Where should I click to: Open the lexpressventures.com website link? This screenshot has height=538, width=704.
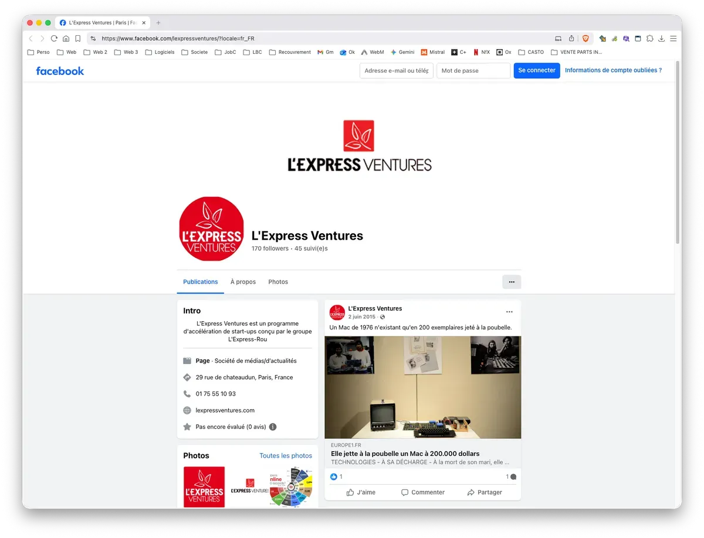[225, 410]
